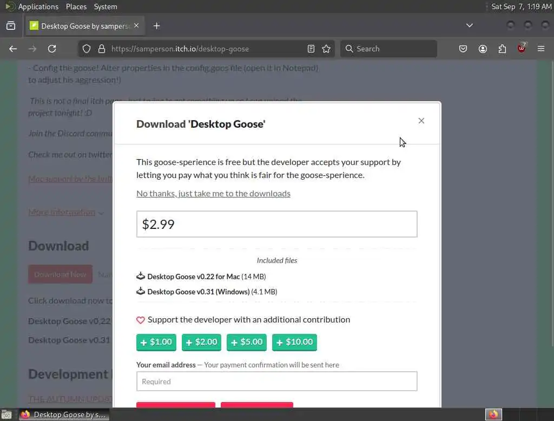Click dialog title Download 'Desktop Goose'
Viewport: 554px width, 421px height.
coord(201,124)
